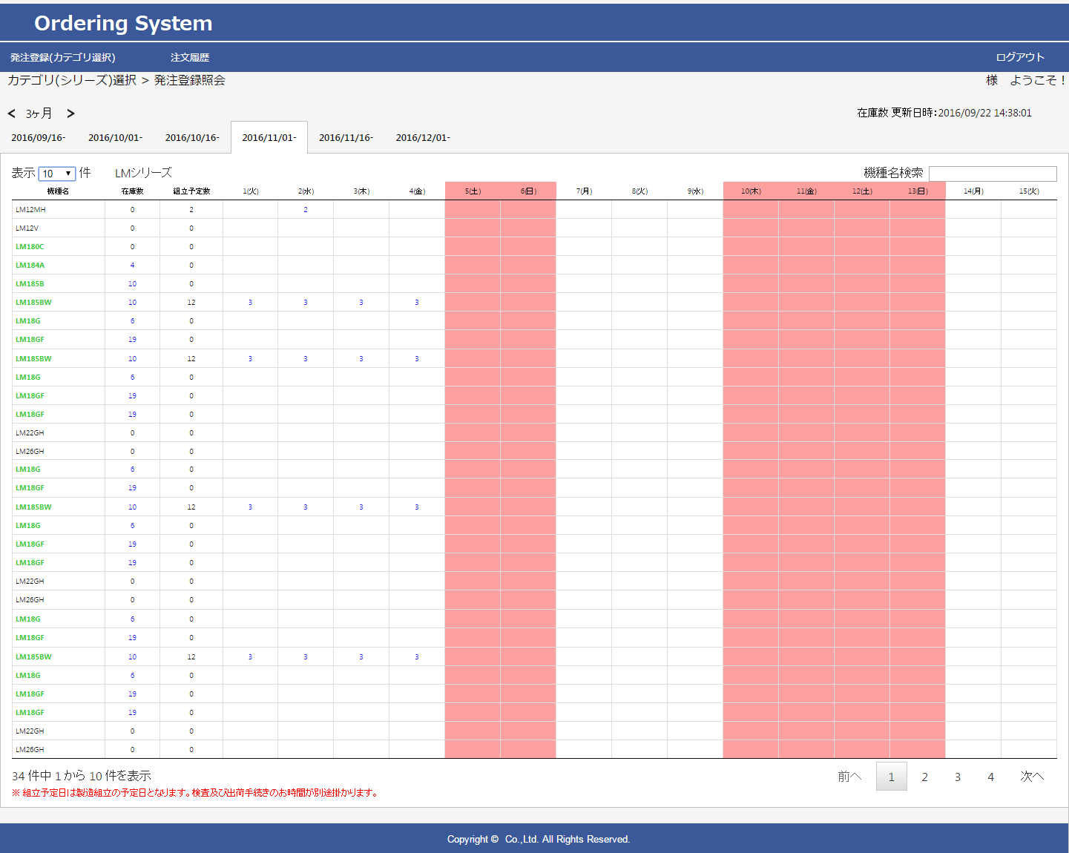
Task: Click stock count 4 in LM184A row
Action: 133,266
